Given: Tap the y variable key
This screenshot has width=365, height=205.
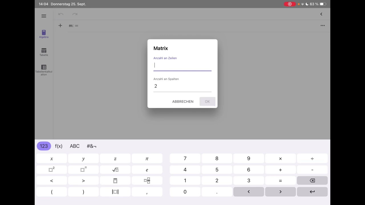Looking at the screenshot, I should 83,159.
